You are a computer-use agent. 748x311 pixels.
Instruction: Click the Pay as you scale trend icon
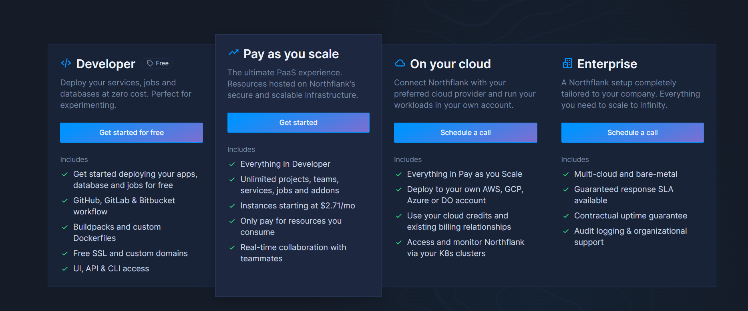233,53
